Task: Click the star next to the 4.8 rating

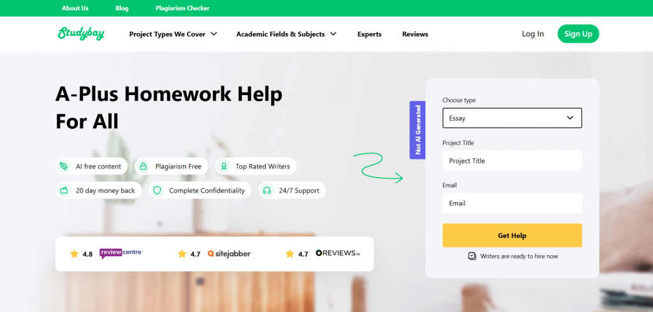Action: point(74,254)
